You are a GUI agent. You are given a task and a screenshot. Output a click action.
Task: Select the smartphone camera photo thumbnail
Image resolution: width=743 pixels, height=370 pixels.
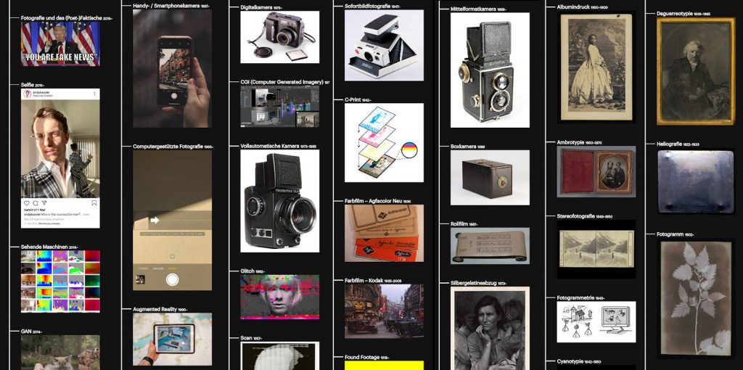pos(173,69)
